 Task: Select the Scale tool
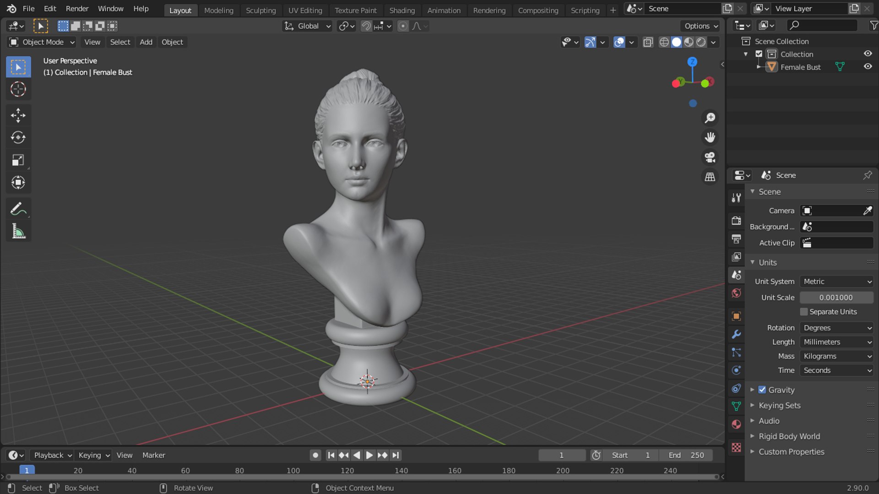(18, 160)
